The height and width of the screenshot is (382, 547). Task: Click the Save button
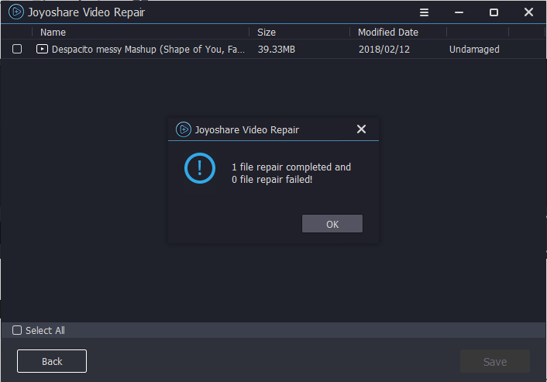coord(495,361)
